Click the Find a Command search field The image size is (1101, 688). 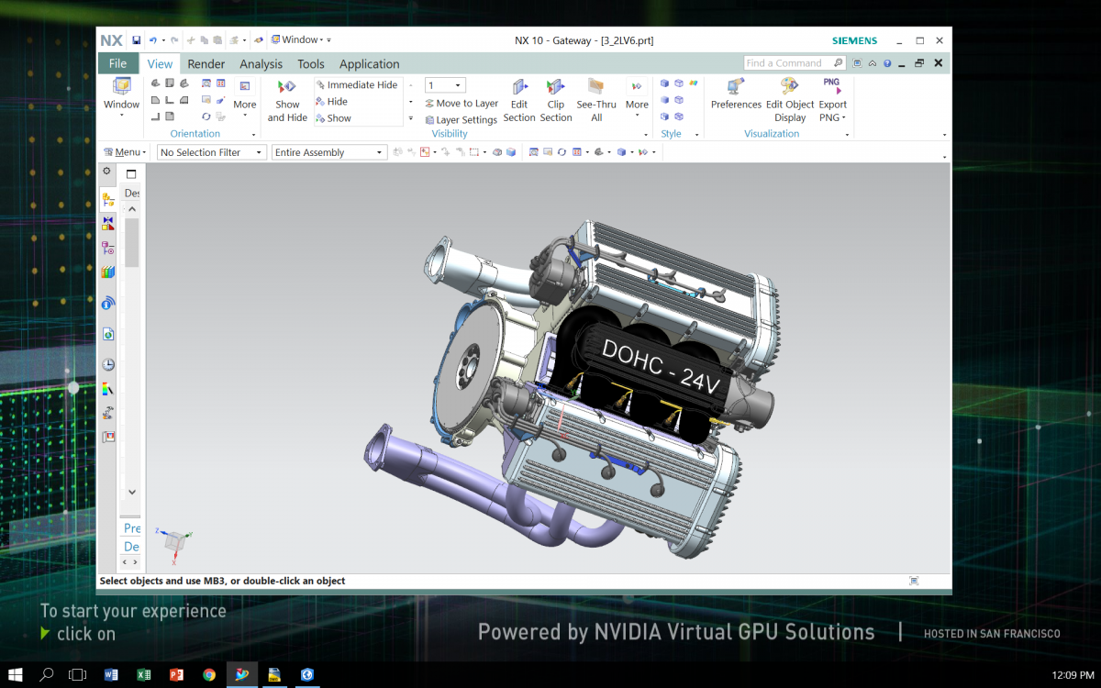pyautogui.click(x=795, y=63)
